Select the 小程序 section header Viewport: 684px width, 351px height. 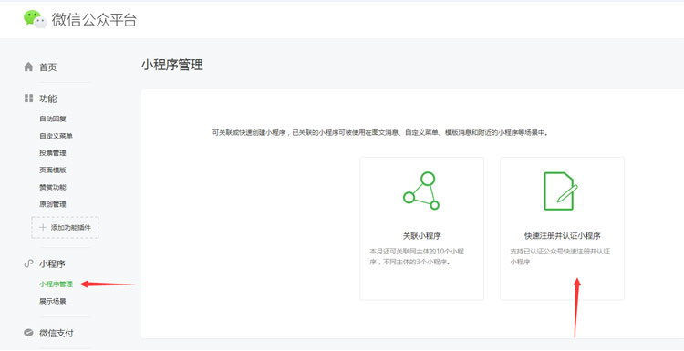[52, 263]
